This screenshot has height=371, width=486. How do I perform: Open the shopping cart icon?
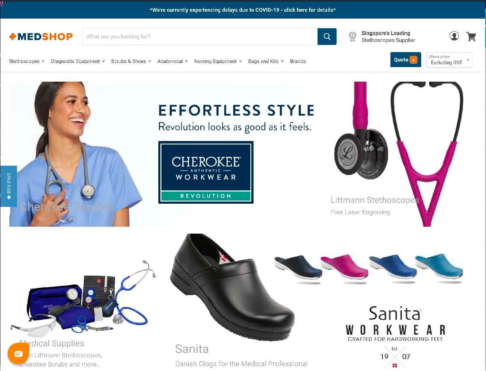click(x=471, y=36)
